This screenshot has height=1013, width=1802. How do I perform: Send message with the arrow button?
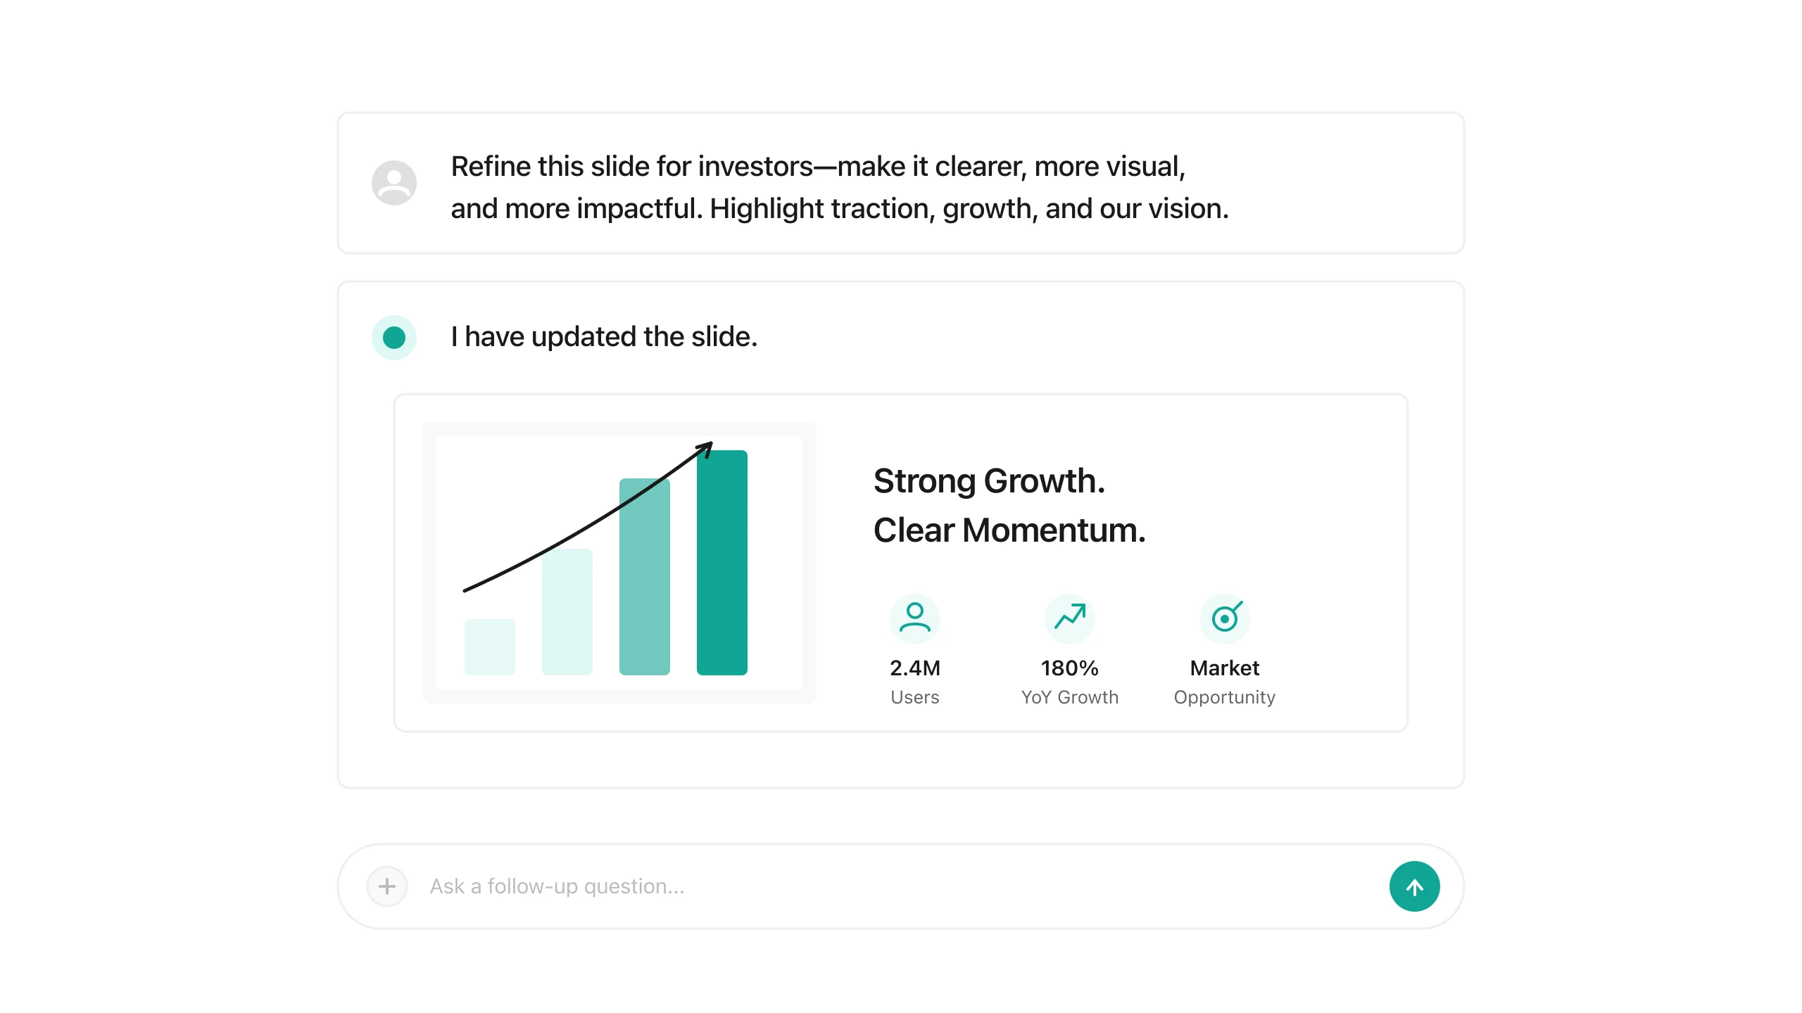[x=1414, y=886]
